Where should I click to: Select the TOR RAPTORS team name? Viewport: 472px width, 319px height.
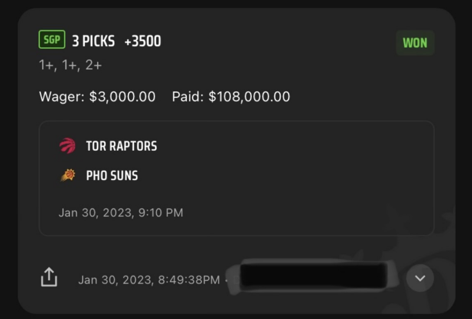tap(122, 146)
